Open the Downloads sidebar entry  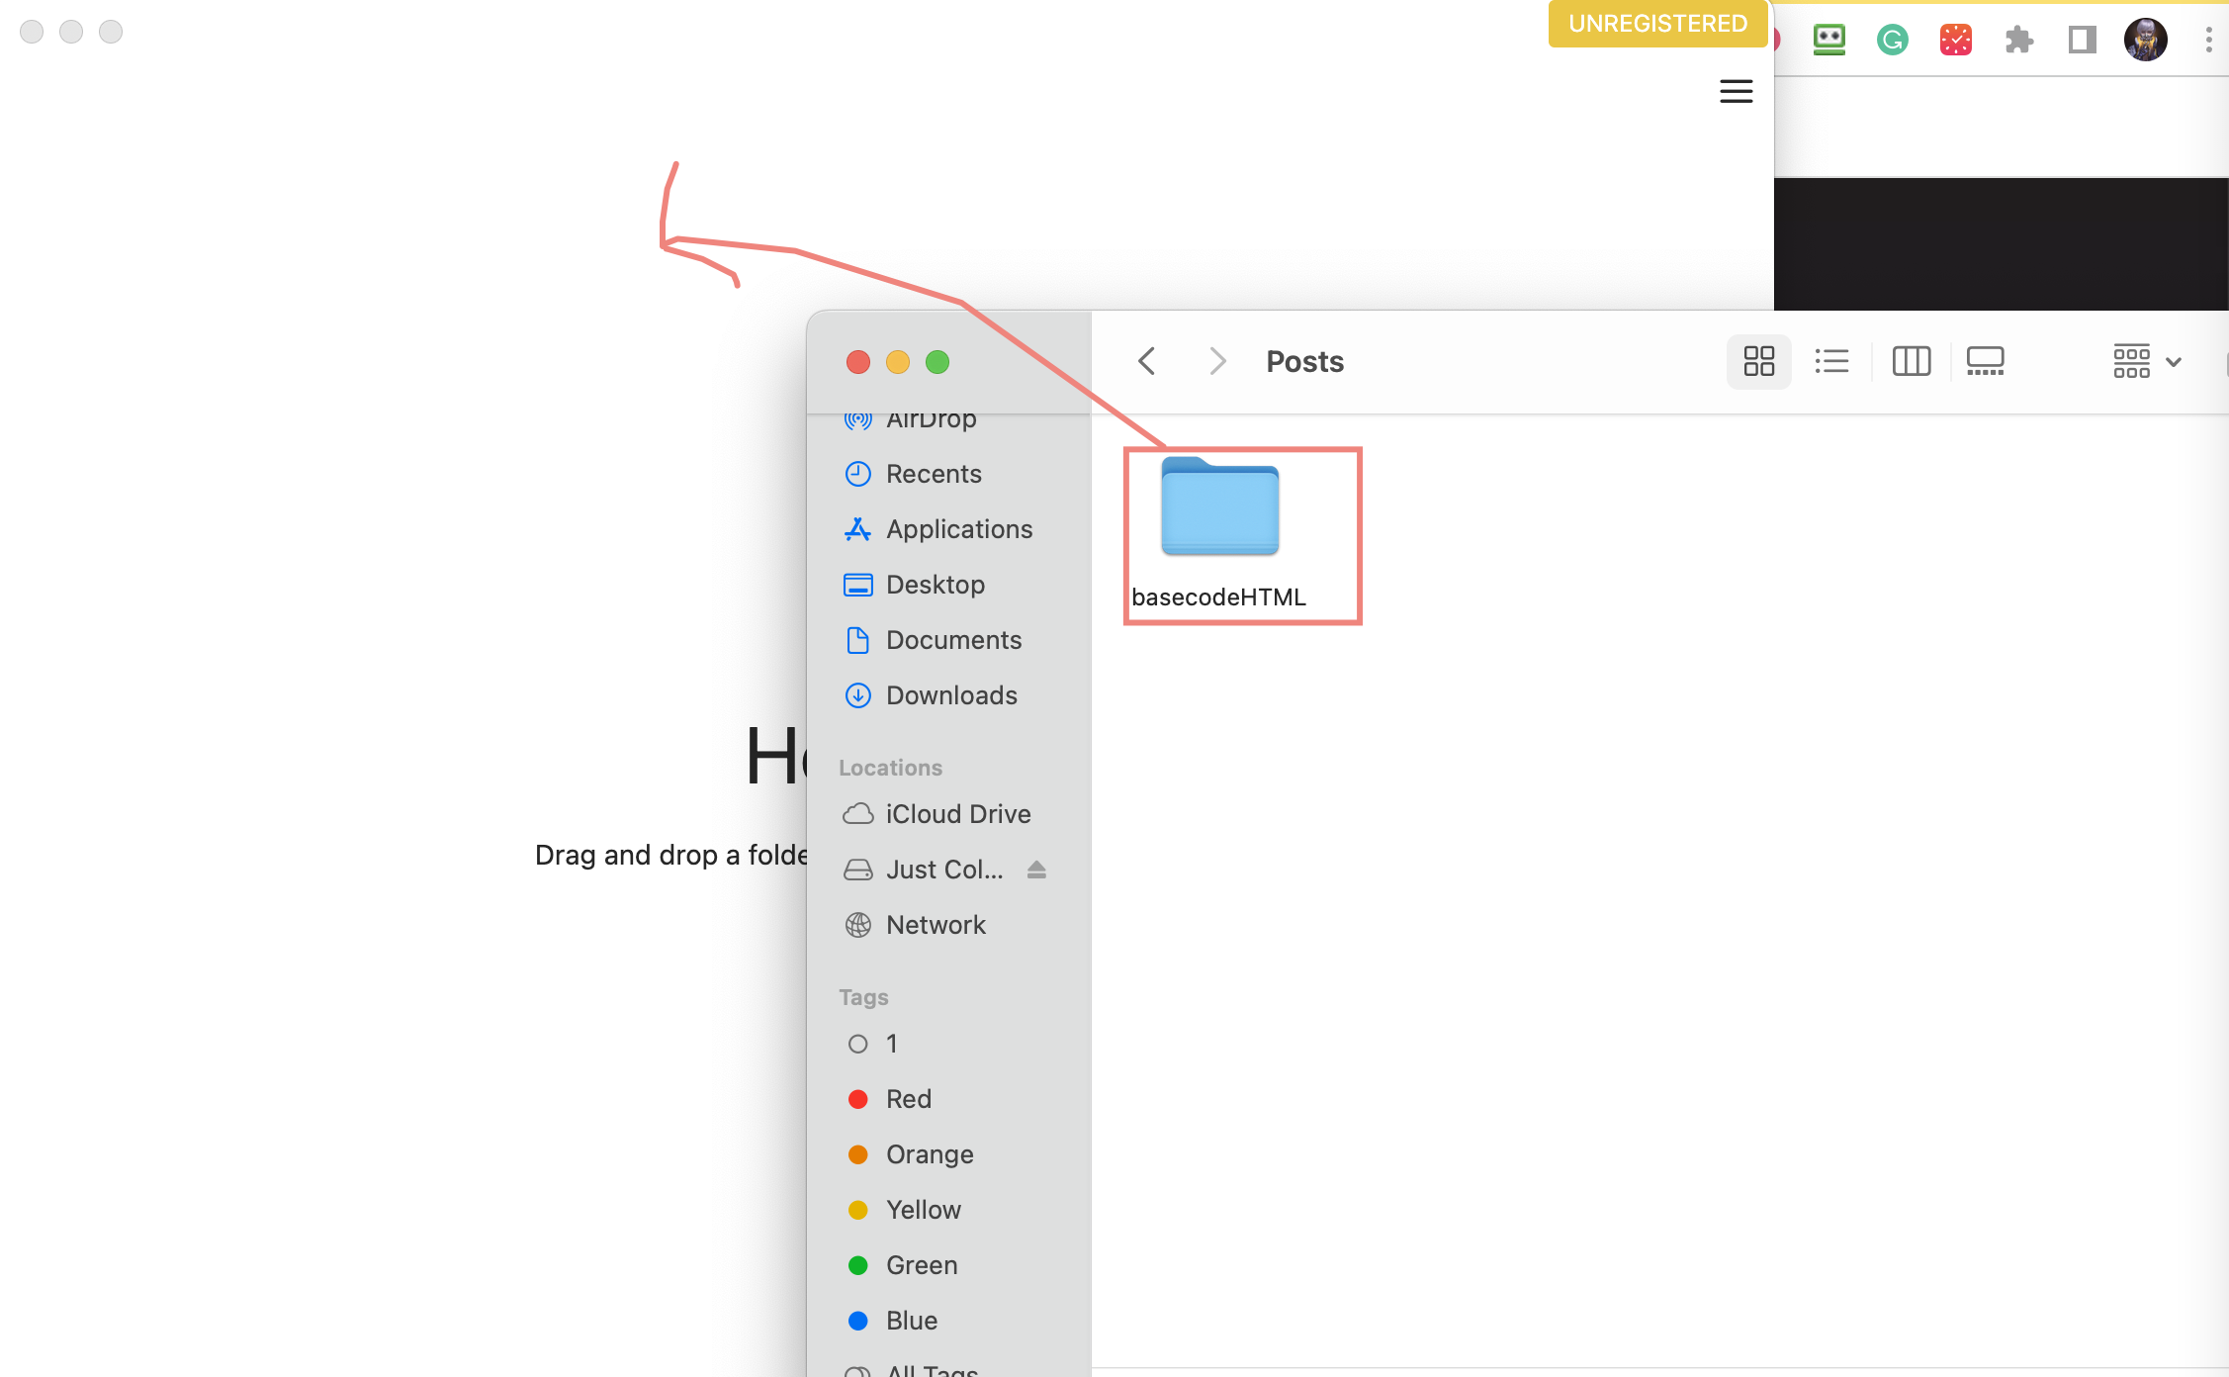951,695
